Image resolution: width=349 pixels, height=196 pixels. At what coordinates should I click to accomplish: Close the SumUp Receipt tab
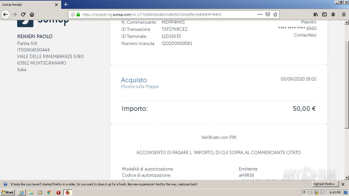pos(56,5)
